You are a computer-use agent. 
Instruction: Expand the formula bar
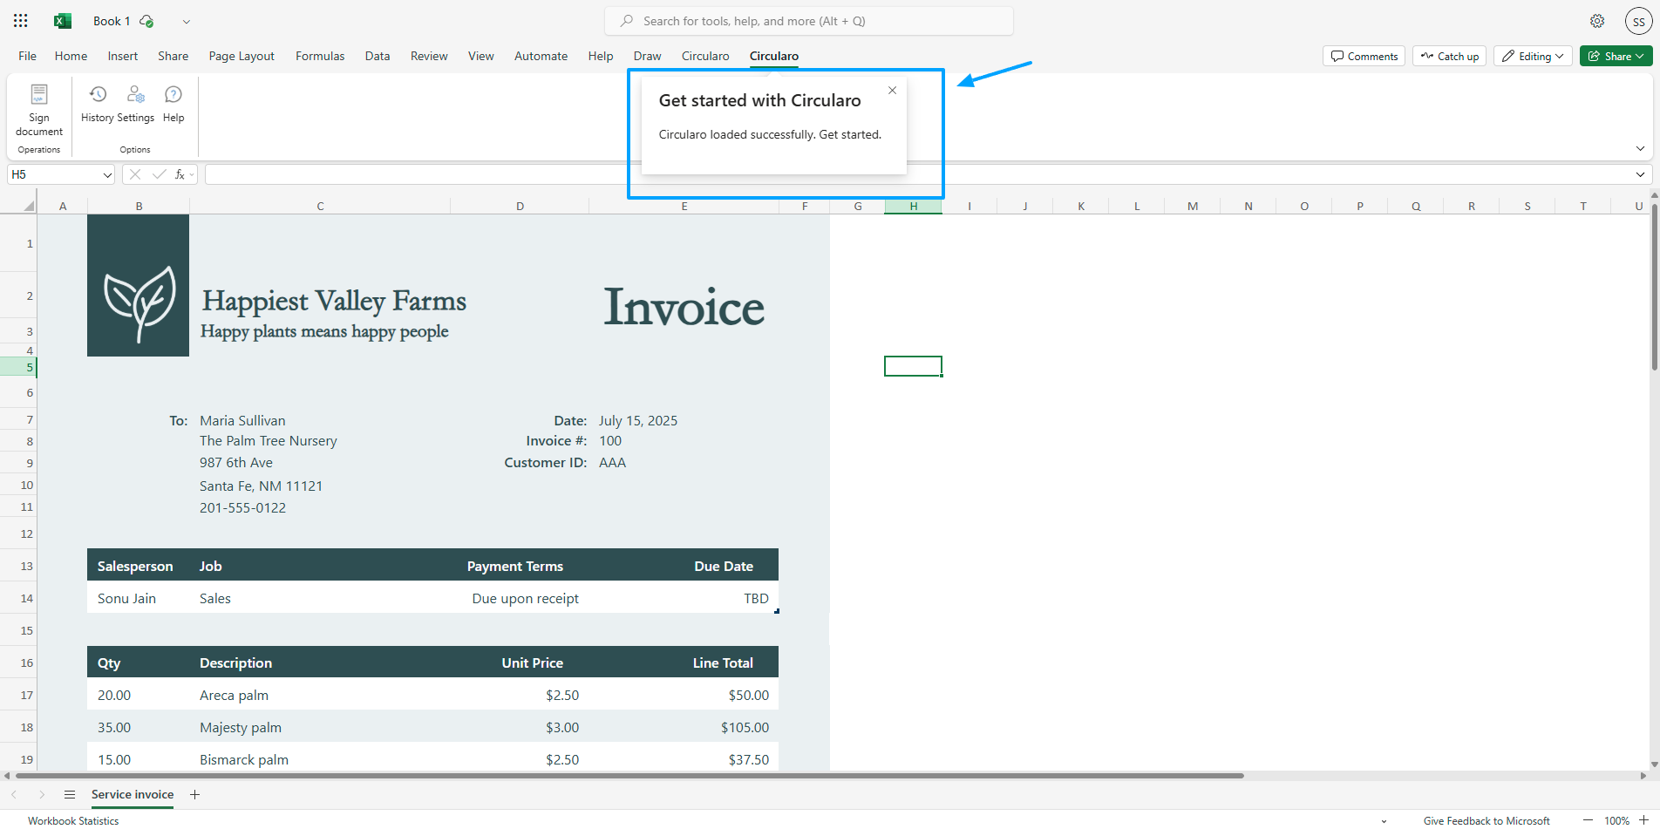[x=1640, y=174]
